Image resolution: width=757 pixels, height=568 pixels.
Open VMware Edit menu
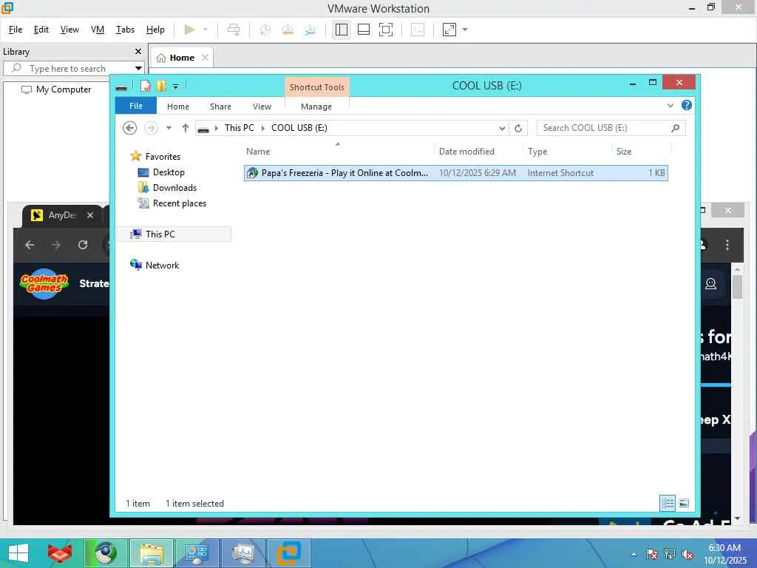coord(41,30)
